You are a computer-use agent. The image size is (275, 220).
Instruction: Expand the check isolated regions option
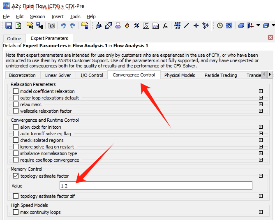pos(261,140)
